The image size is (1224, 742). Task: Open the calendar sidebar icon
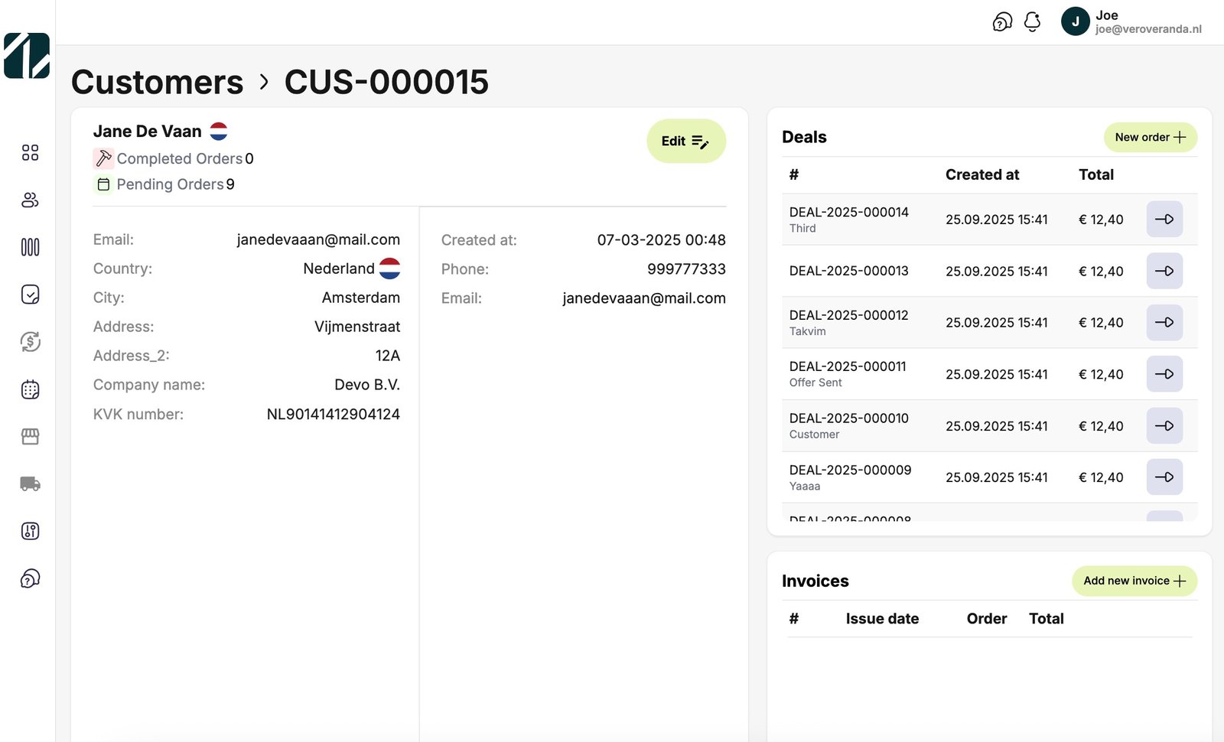click(x=30, y=389)
